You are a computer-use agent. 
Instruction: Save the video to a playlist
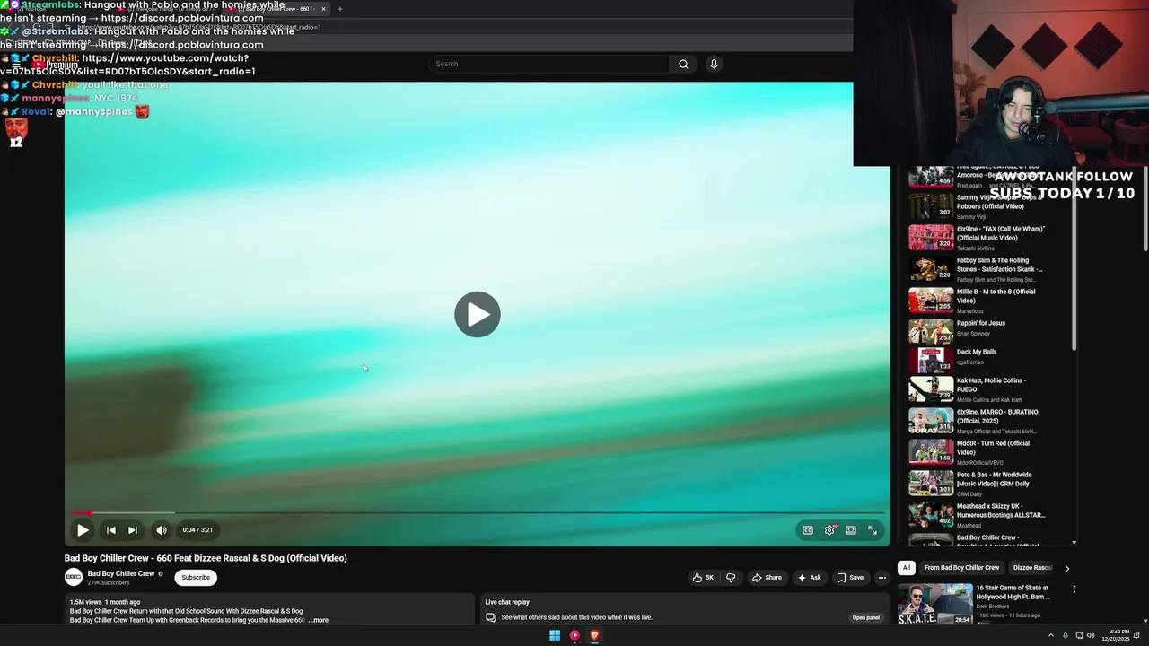pyautogui.click(x=850, y=578)
